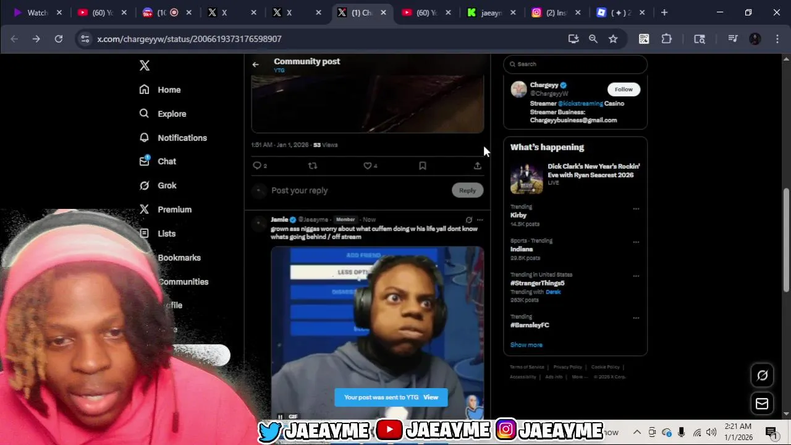Open the #StrangerThings5 trend
The width and height of the screenshot is (791, 445).
tap(538, 283)
